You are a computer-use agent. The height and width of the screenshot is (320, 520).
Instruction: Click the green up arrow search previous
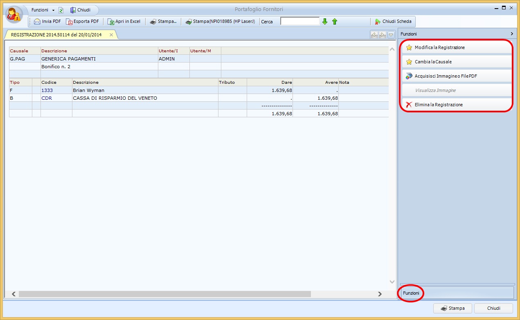[335, 22]
